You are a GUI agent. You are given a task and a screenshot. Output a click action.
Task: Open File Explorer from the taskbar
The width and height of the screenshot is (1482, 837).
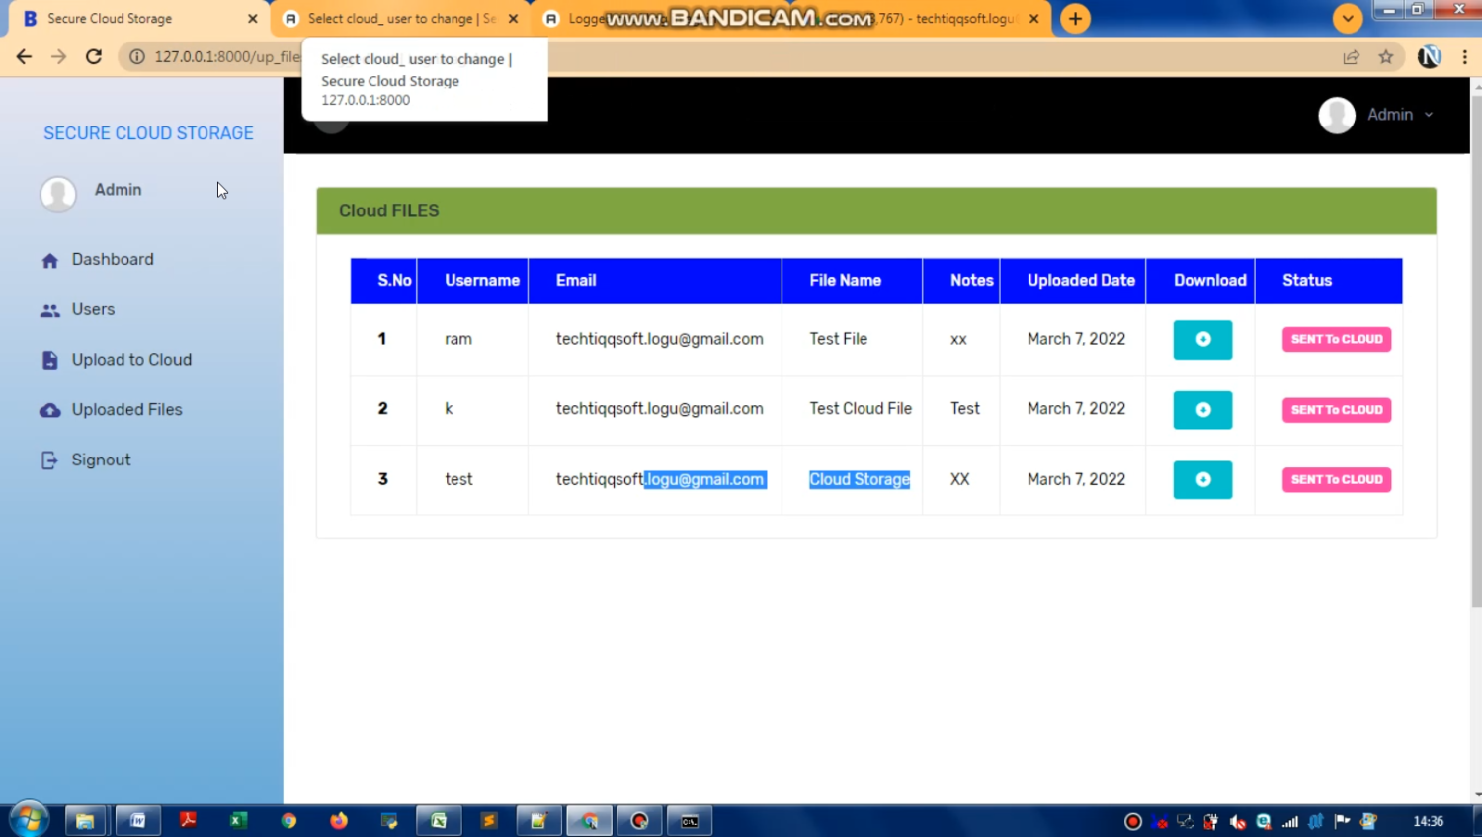[85, 821]
